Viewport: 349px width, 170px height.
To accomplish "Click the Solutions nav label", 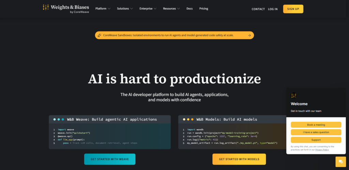I will 123,8.
